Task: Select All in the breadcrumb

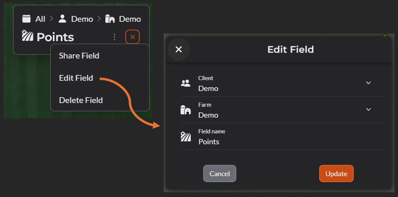Action: 40,19
